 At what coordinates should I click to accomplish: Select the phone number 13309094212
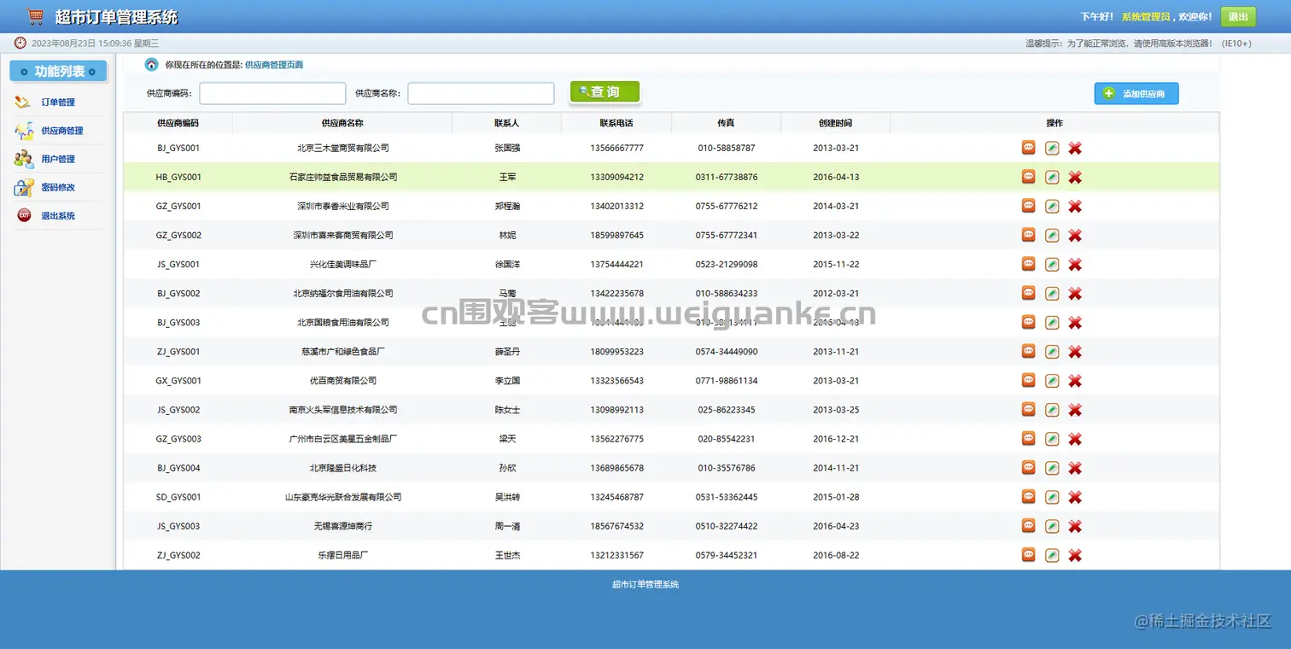(x=616, y=177)
